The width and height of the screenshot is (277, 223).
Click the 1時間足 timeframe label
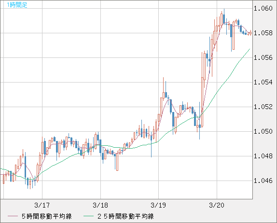[x=17, y=5]
